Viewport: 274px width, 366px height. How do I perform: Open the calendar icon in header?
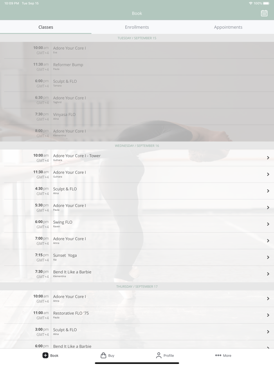(x=264, y=13)
